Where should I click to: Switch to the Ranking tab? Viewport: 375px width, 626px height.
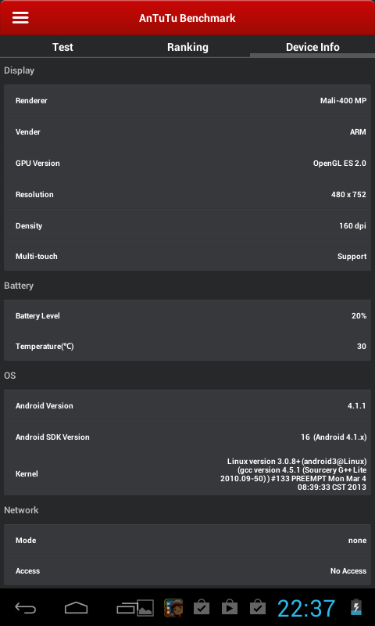[187, 47]
